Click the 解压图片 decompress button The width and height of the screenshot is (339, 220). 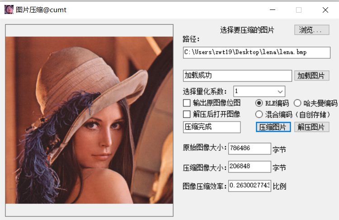pos(311,127)
